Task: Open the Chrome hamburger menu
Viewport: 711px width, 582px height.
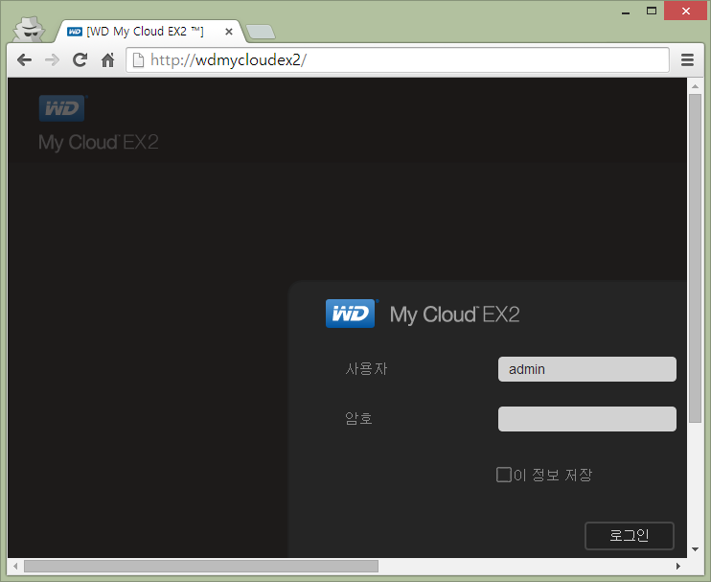Action: pyautogui.click(x=687, y=59)
